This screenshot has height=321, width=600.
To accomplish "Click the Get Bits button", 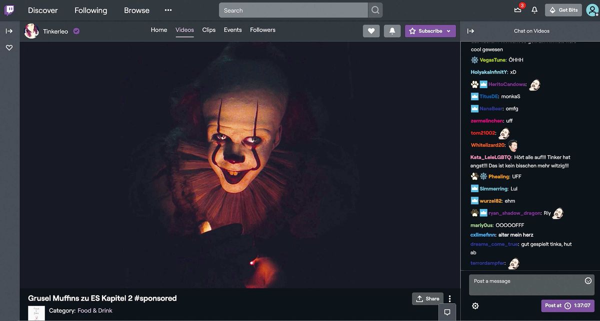I will tap(563, 10).
